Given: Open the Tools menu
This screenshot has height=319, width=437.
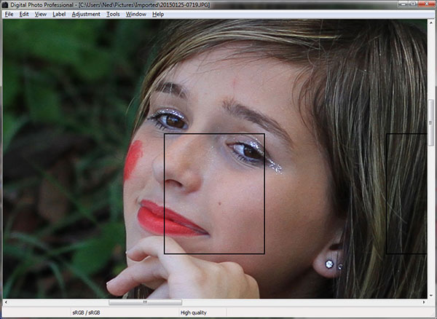Looking at the screenshot, I should pyautogui.click(x=113, y=14).
